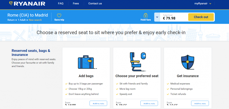
Task: Open the myRyanair account dropdown
Action: (x=203, y=4)
